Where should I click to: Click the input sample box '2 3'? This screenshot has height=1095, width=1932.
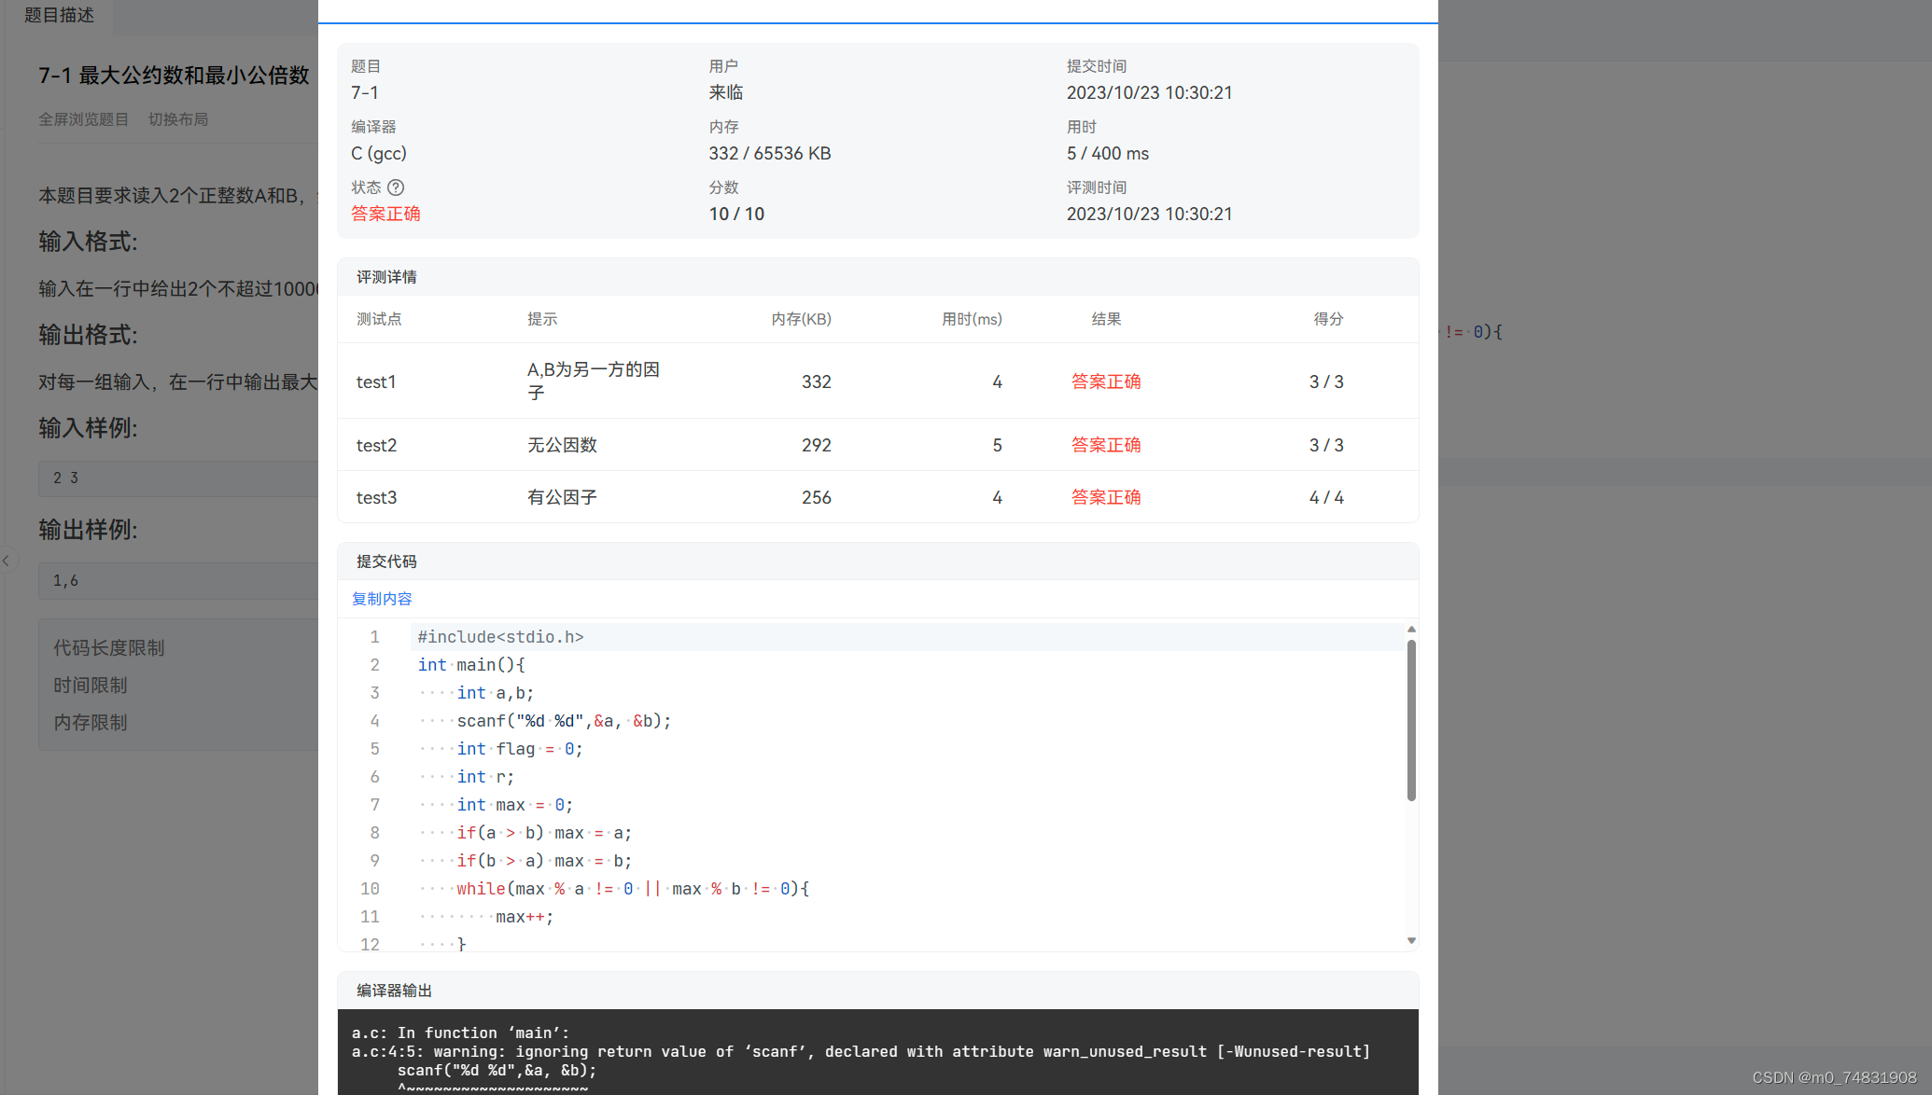click(x=177, y=478)
